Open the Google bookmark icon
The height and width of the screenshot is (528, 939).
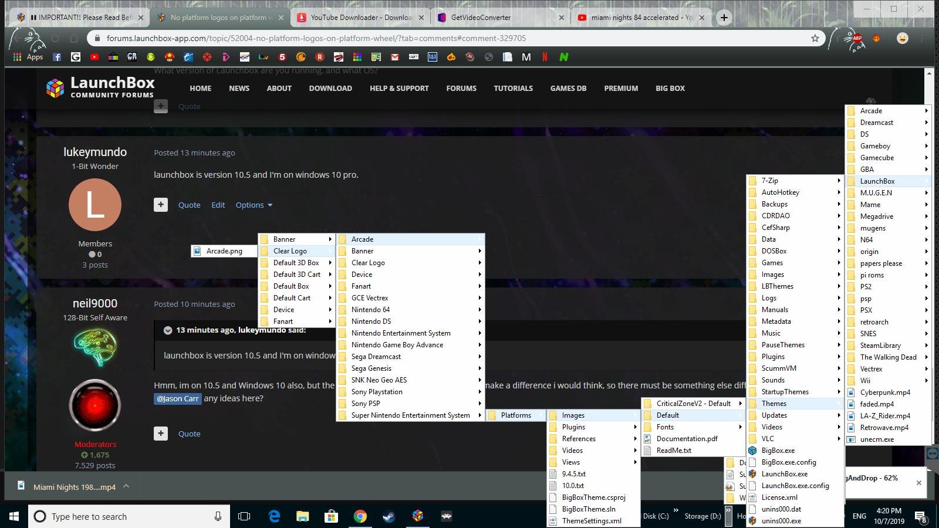(x=76, y=57)
